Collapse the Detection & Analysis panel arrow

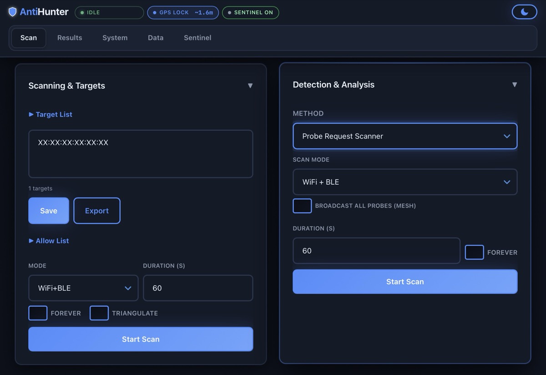pyautogui.click(x=514, y=85)
